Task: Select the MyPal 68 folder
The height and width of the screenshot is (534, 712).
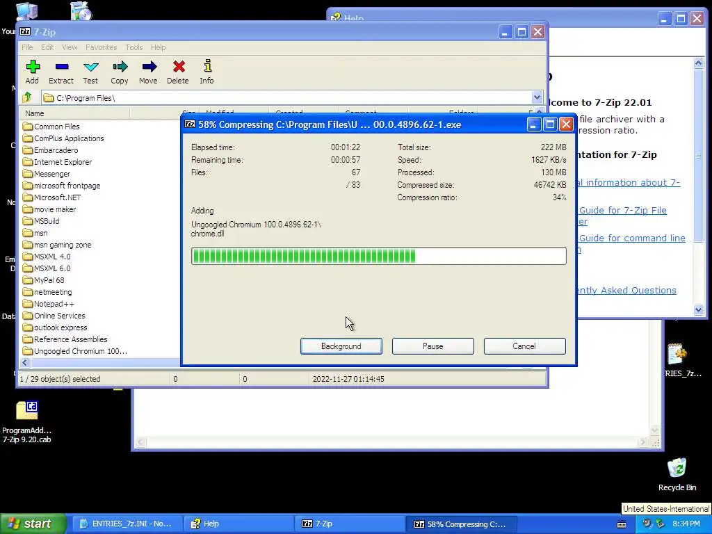Action: 44,280
